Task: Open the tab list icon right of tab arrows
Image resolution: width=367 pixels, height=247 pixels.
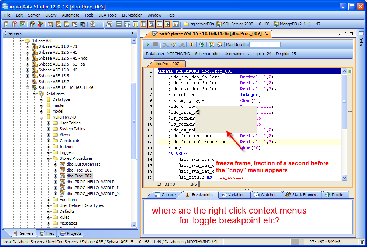Action: (351, 33)
